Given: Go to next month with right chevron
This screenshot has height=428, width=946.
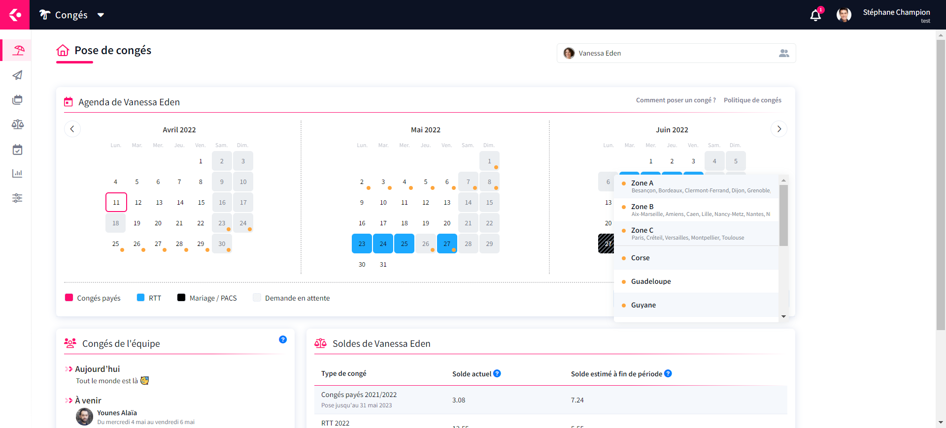Looking at the screenshot, I should point(779,129).
